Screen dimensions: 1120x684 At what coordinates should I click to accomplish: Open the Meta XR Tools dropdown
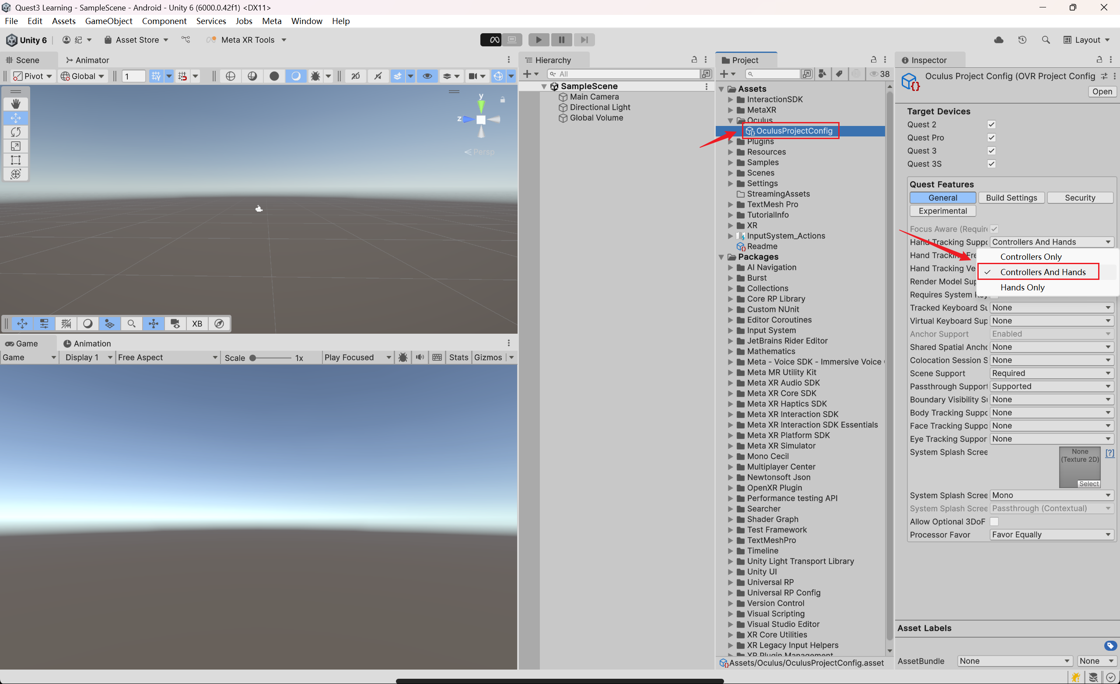click(x=247, y=40)
